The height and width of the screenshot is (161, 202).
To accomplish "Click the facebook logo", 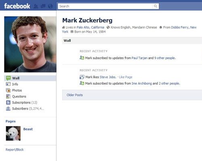I will [17, 6].
